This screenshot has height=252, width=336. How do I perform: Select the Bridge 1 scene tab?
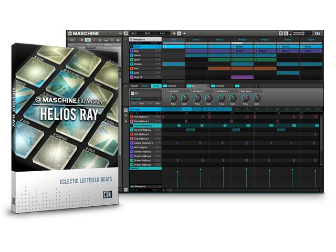pyautogui.click(x=243, y=40)
